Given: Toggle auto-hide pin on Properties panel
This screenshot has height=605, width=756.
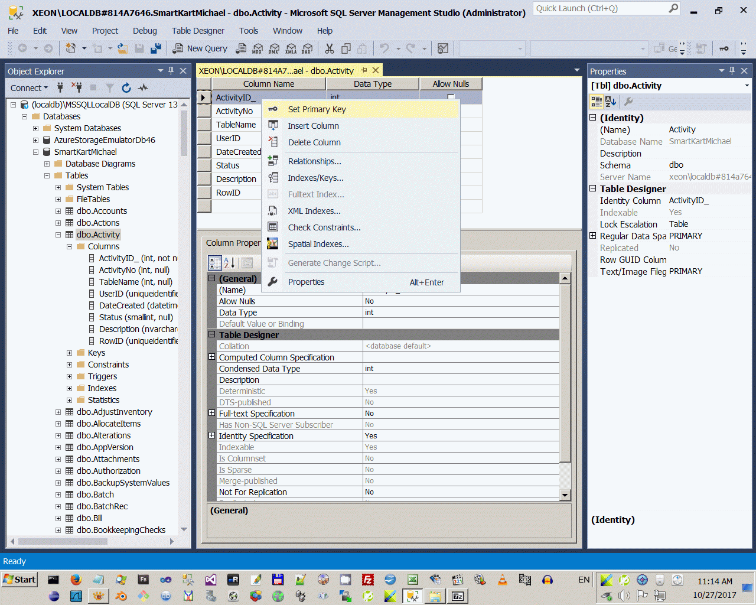Looking at the screenshot, I should click(732, 71).
